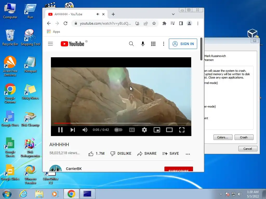Open more actions ellipsis below video
The height and width of the screenshot is (199, 266).
[x=188, y=154]
